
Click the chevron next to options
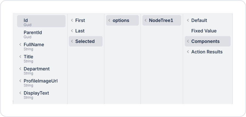click(109, 20)
